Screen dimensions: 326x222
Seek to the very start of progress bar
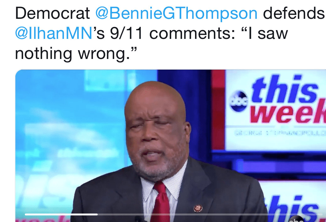click(x=25, y=214)
